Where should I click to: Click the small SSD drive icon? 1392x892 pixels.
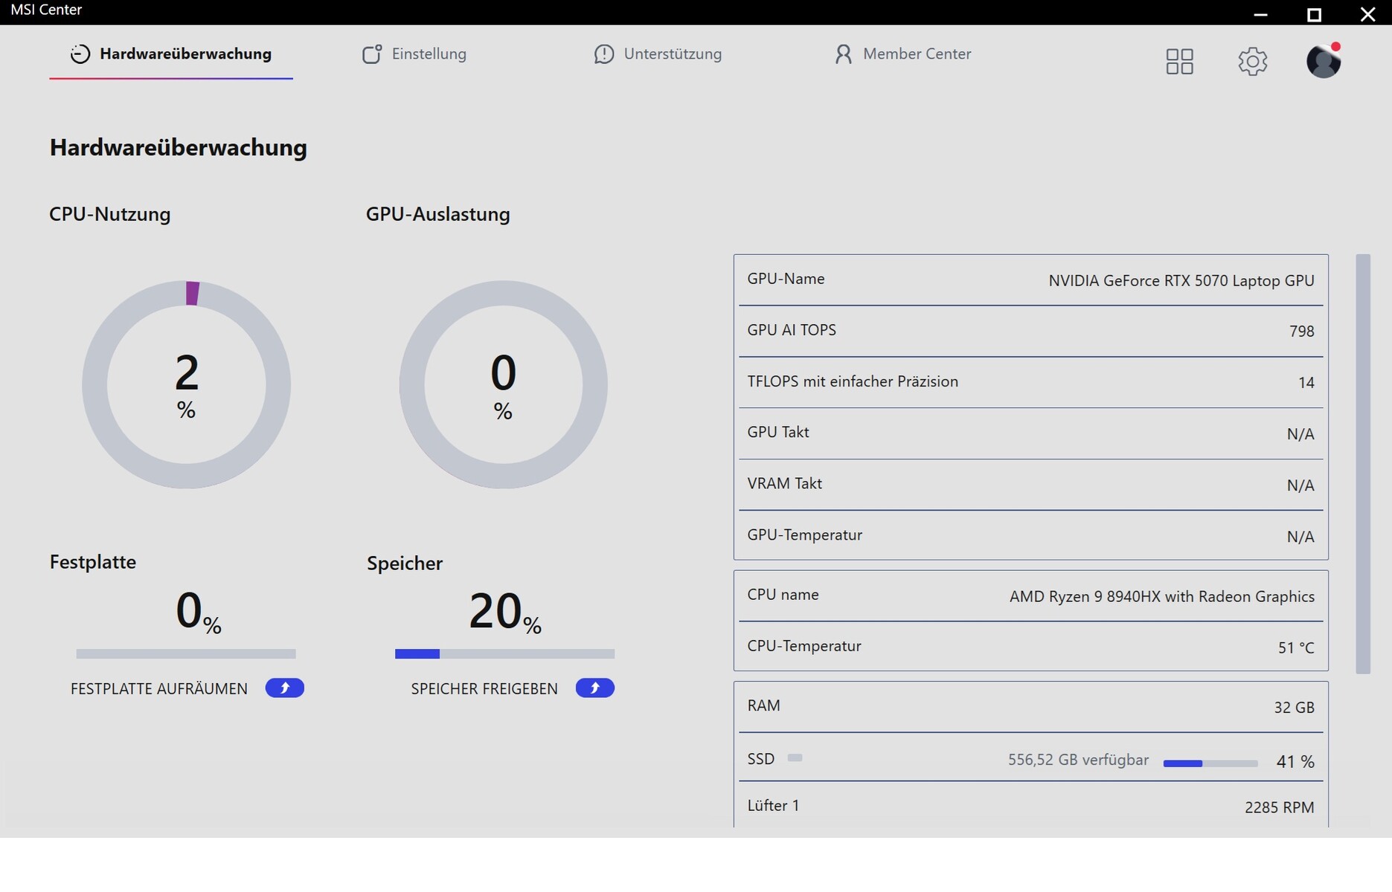pos(795,758)
